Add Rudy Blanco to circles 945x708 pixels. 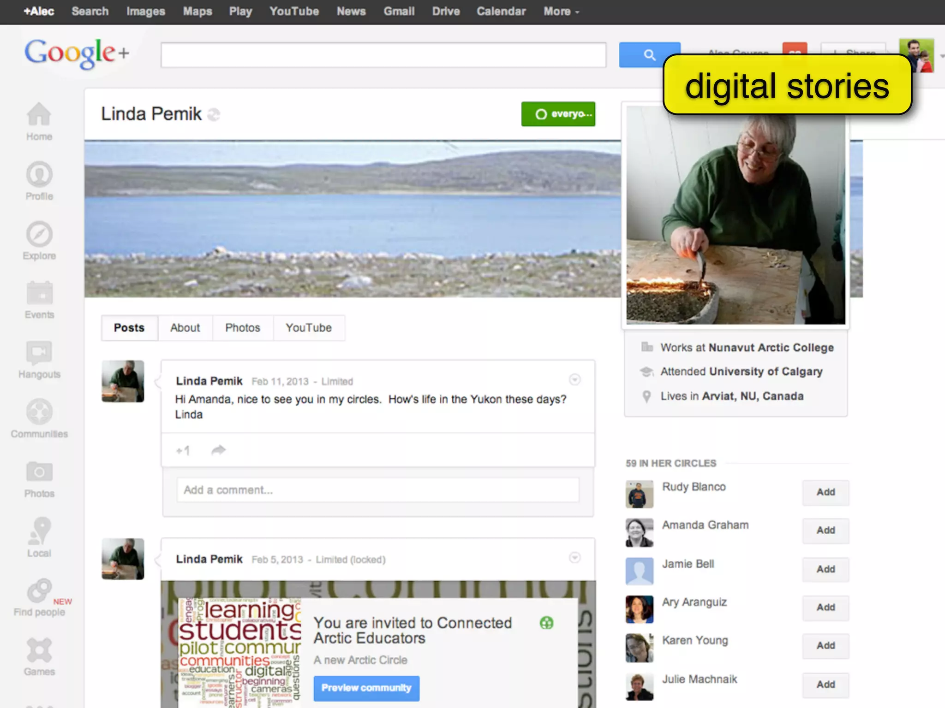point(825,492)
